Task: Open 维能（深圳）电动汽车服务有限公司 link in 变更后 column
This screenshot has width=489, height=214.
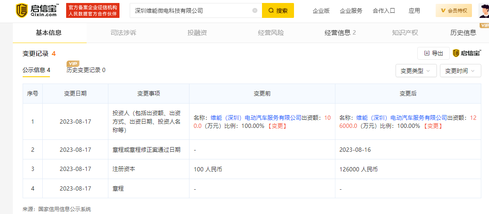Action: pos(402,118)
